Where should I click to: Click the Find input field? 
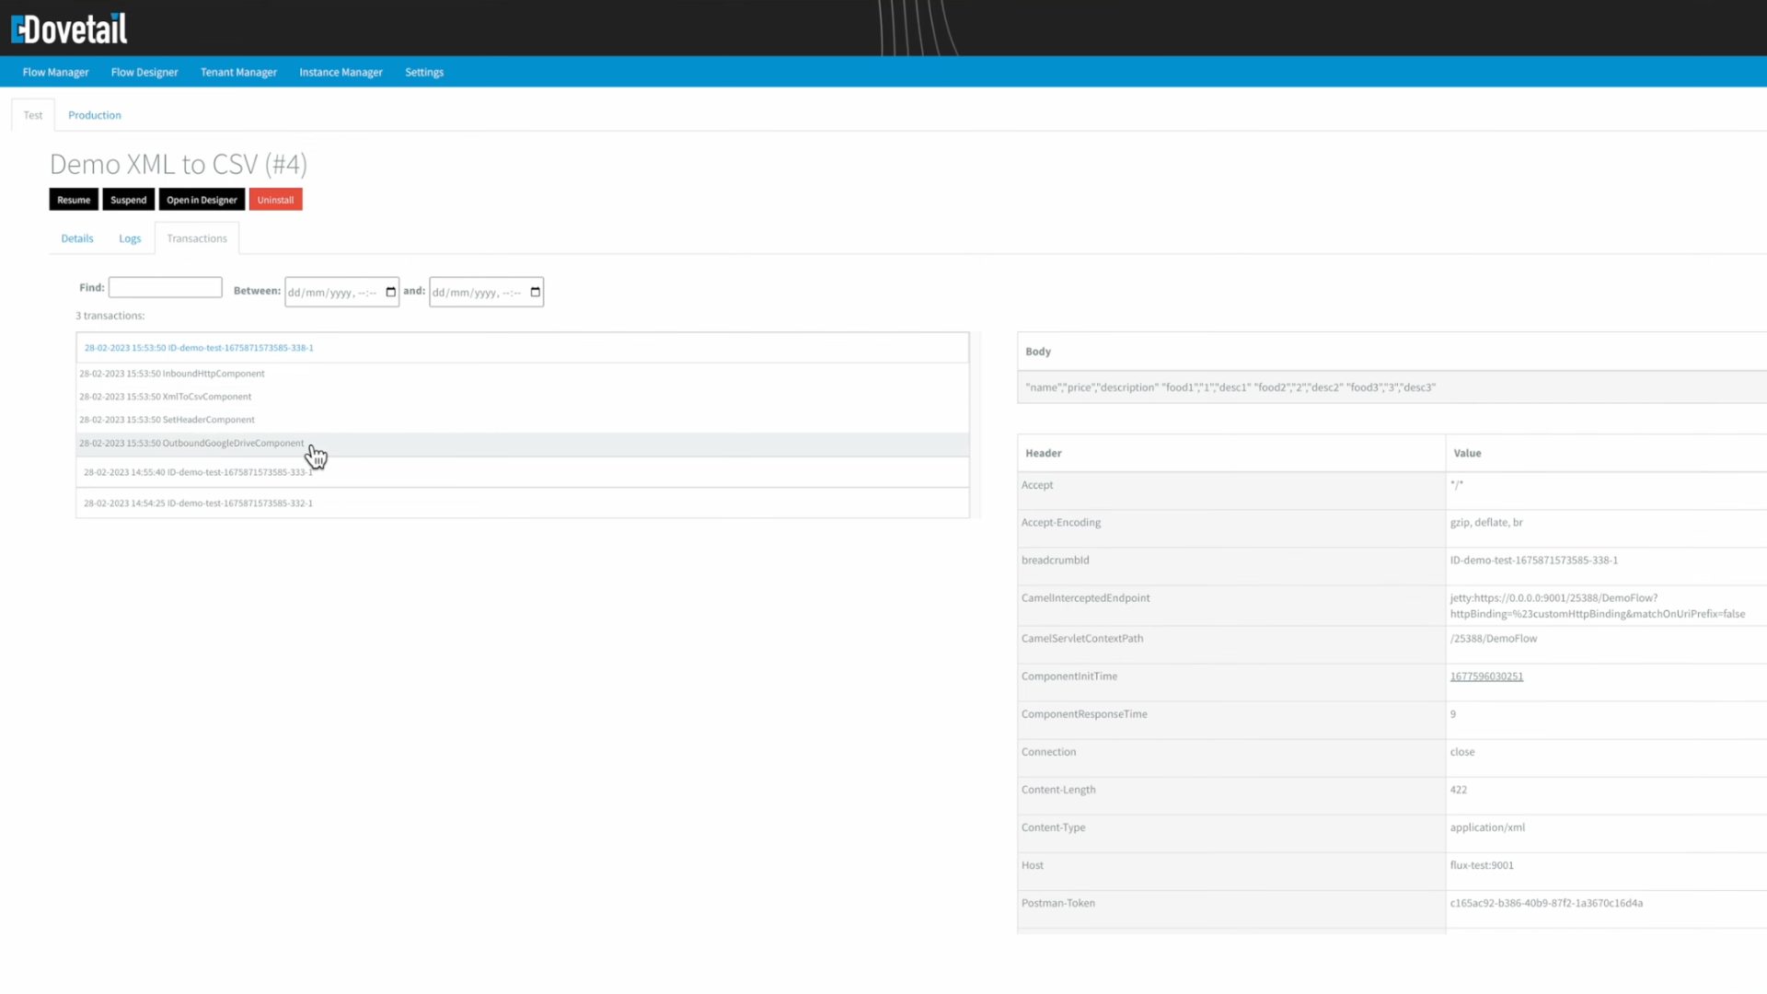click(165, 287)
